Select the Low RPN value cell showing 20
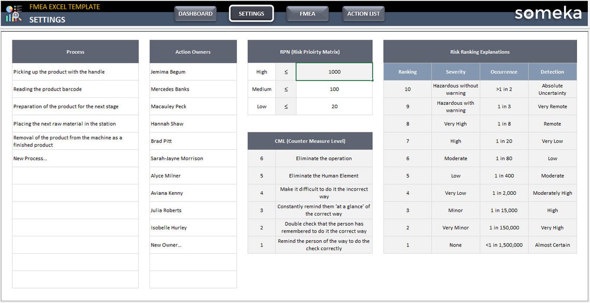590x303 pixels. (334, 106)
